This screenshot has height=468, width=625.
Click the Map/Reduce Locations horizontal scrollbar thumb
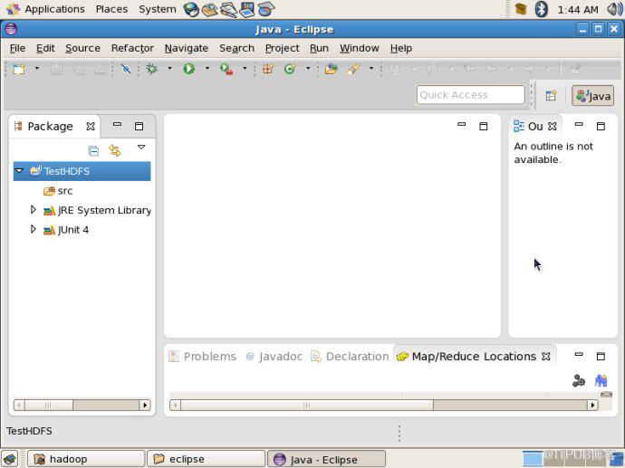pyautogui.click(x=306, y=405)
